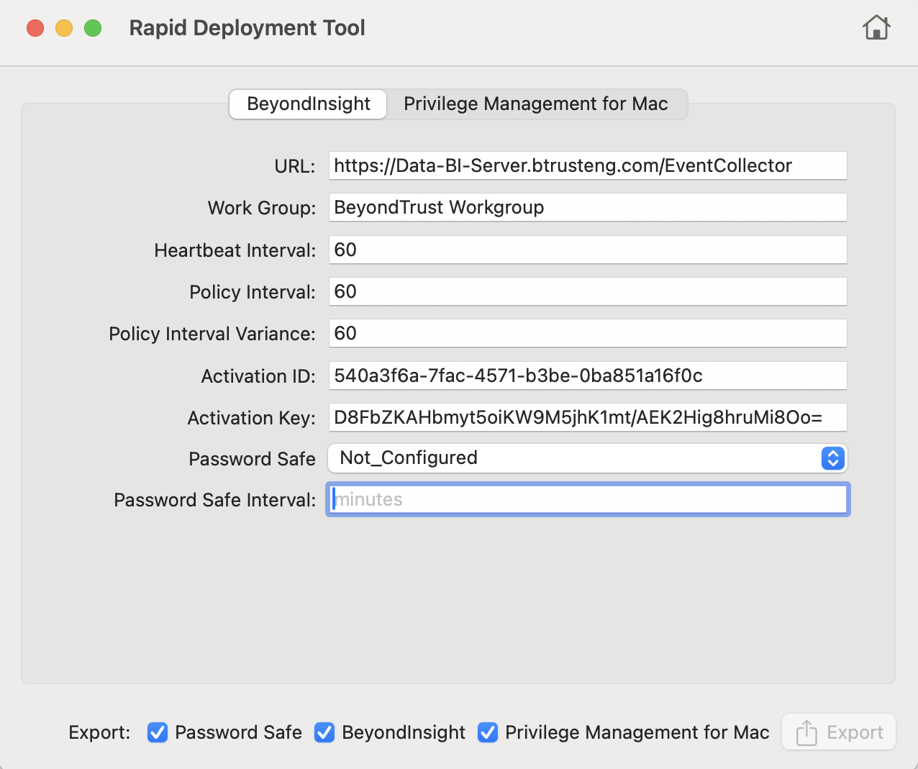This screenshot has width=918, height=769.
Task: Click inside the Password Safe Interval minutes field
Action: tap(588, 499)
